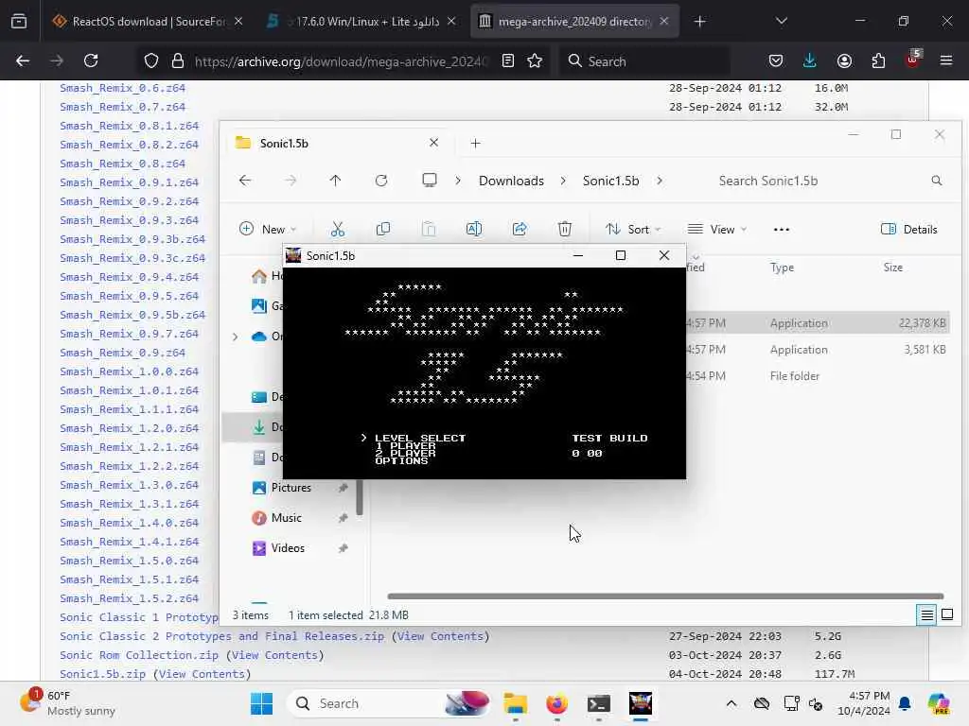Open Smash_Remix_1.5.2.z64 link

(x=129, y=598)
